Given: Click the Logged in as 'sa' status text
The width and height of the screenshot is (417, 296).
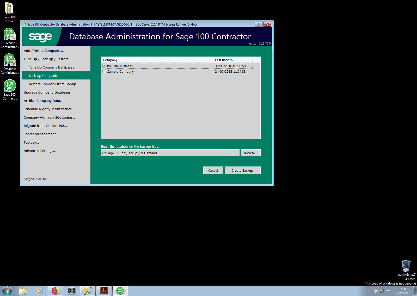Looking at the screenshot, I should pos(35,179).
